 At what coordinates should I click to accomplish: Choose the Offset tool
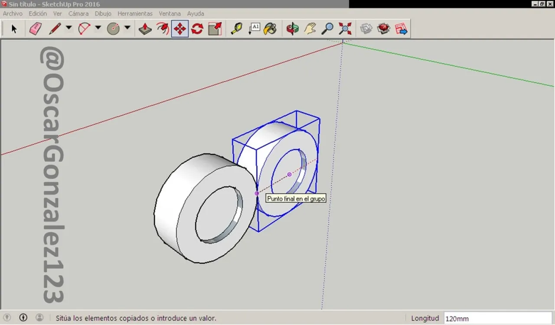(x=163, y=29)
